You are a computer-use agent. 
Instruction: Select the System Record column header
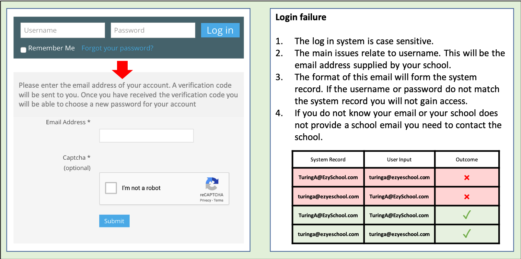pos(328,160)
